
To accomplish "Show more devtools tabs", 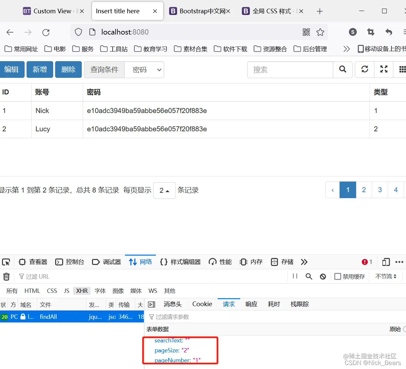I will [x=304, y=262].
